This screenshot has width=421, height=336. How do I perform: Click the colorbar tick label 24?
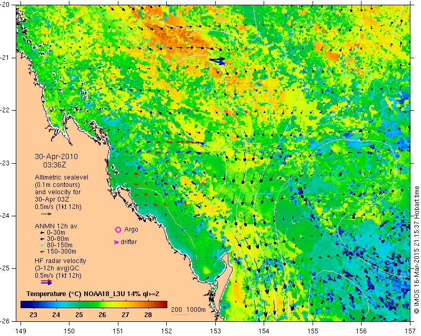click(56, 315)
